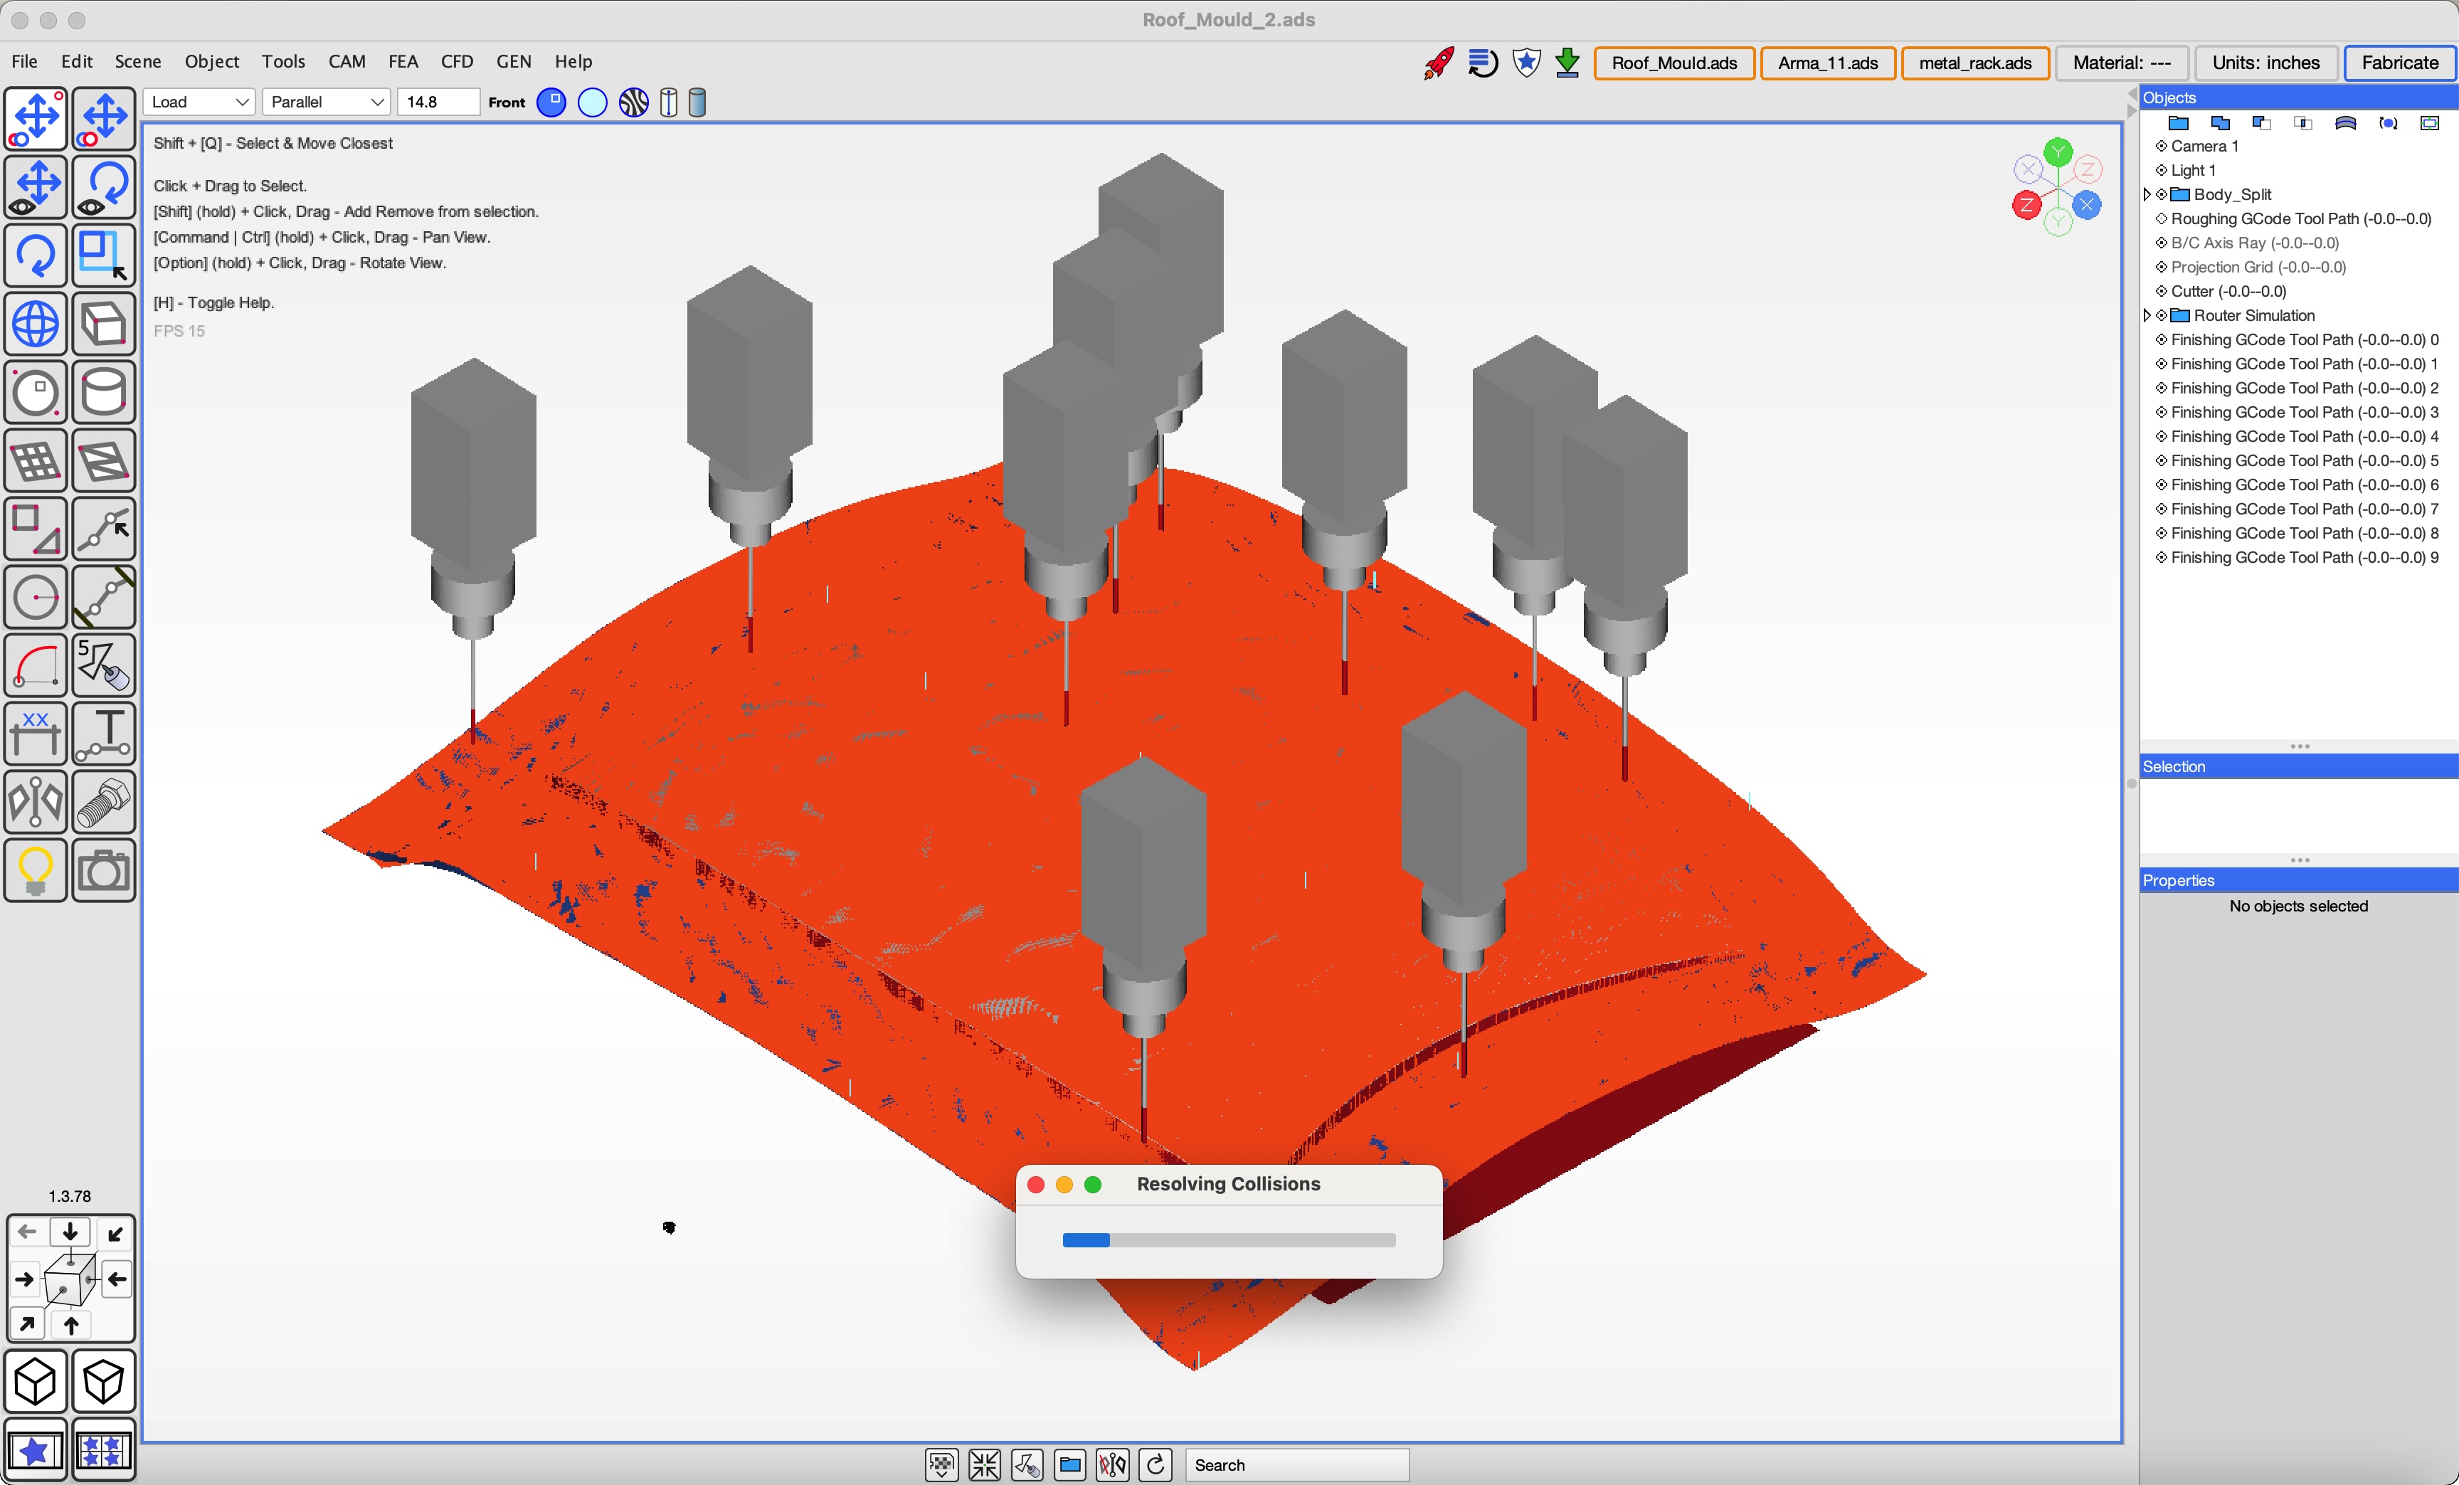
Task: Click the Units: inches button
Action: coord(2265,63)
